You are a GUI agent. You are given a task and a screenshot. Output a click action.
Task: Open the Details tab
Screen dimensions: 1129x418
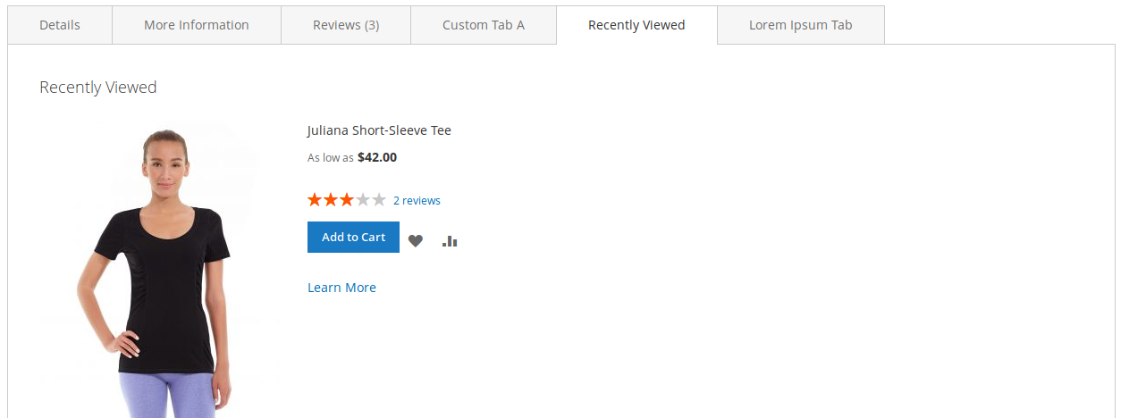pyautogui.click(x=60, y=25)
